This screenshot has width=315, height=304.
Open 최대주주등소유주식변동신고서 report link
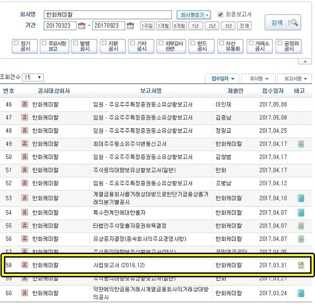pos(130,144)
